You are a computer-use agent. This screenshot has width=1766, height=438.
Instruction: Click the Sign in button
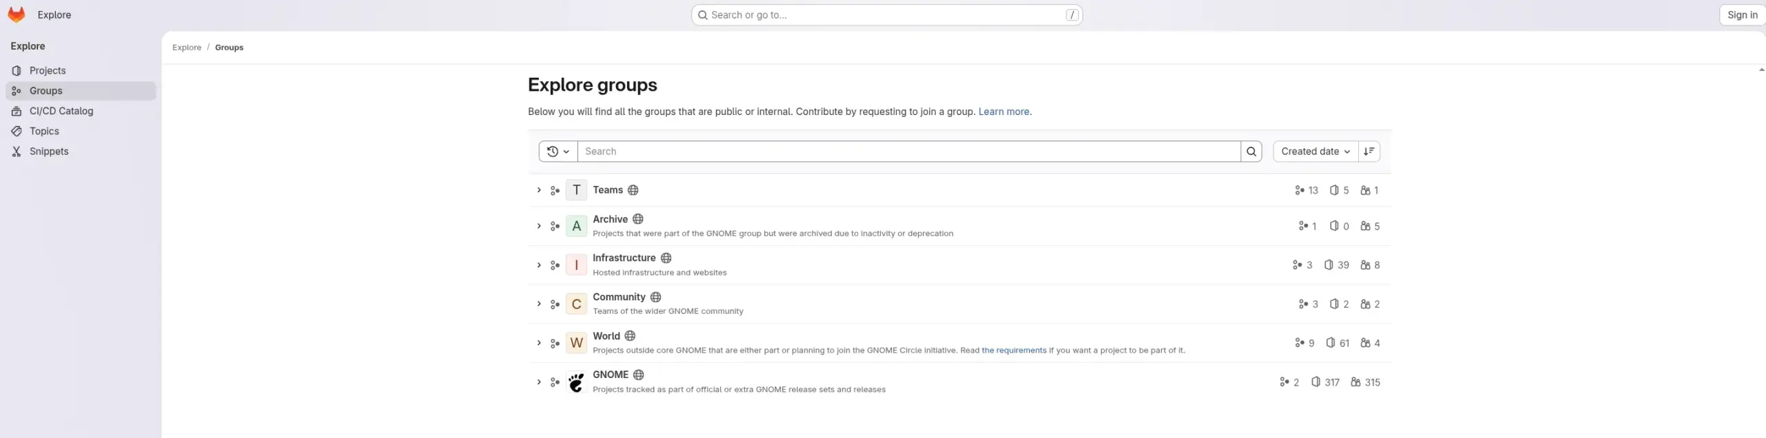(1742, 15)
